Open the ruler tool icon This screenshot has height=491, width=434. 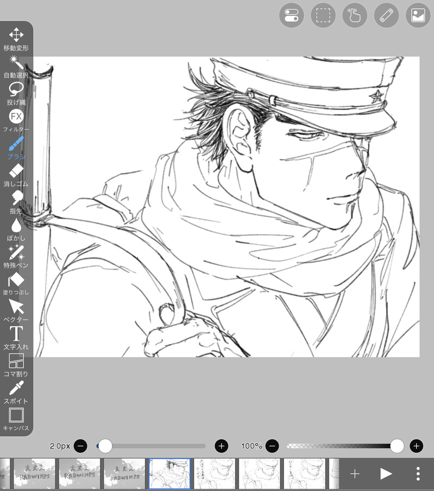(386, 15)
